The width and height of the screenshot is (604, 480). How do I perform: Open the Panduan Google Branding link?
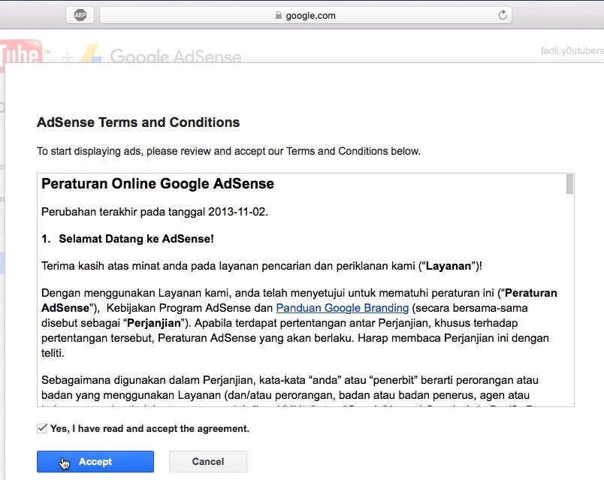pyautogui.click(x=343, y=308)
